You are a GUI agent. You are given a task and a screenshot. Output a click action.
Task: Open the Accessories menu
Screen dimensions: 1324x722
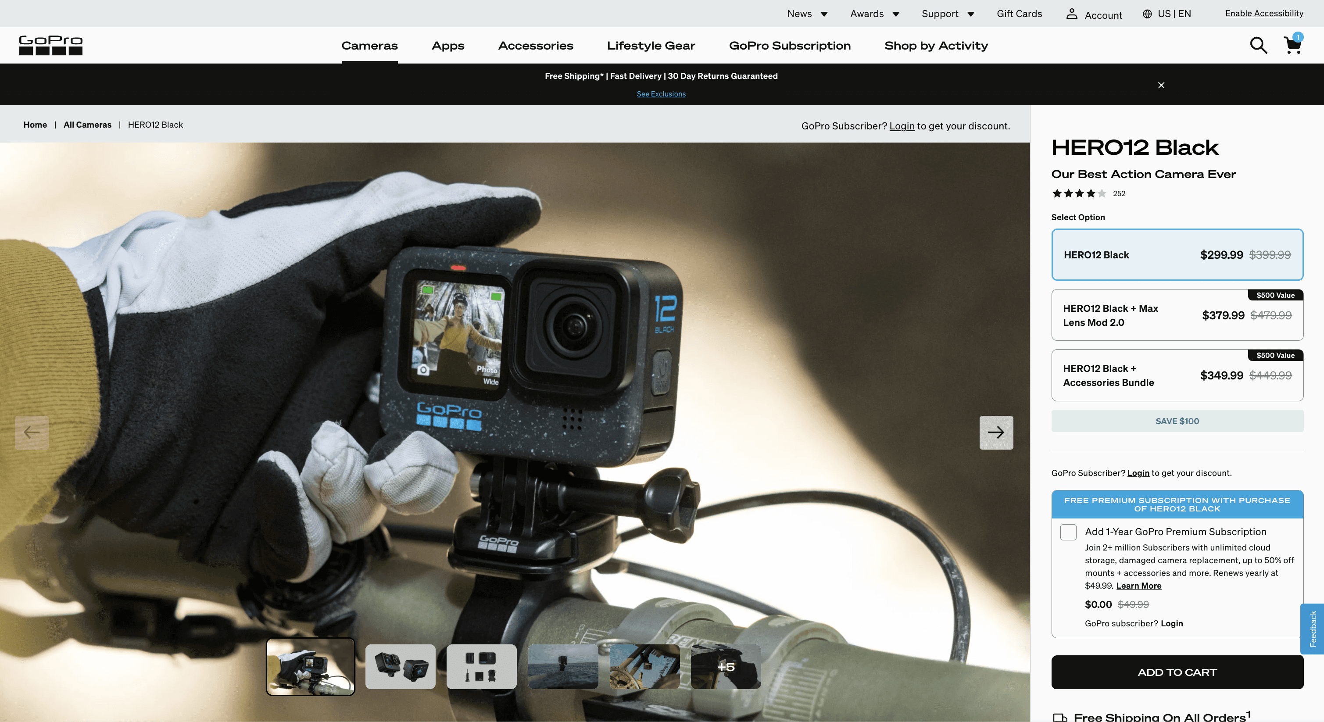536,46
